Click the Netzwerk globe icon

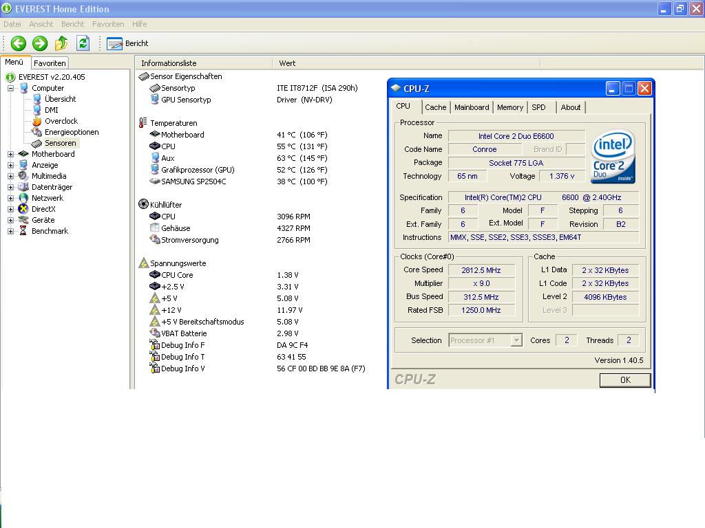[24, 198]
